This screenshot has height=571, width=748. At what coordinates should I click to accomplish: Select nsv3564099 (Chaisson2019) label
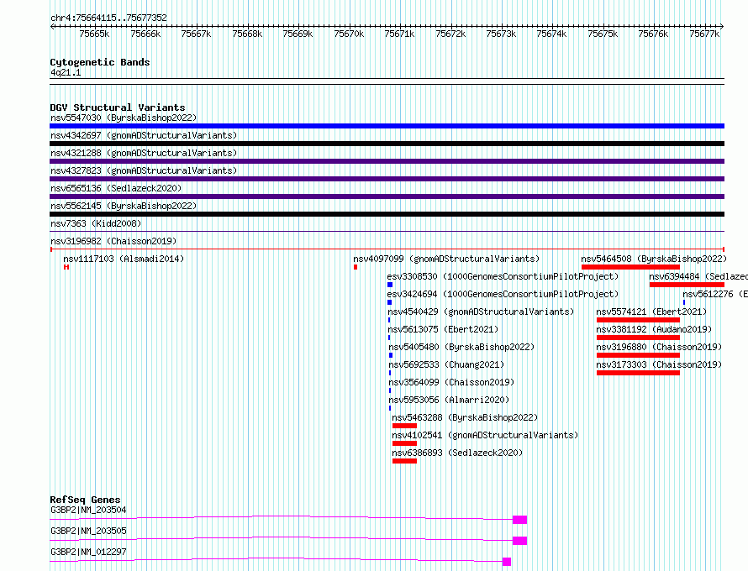tap(451, 382)
